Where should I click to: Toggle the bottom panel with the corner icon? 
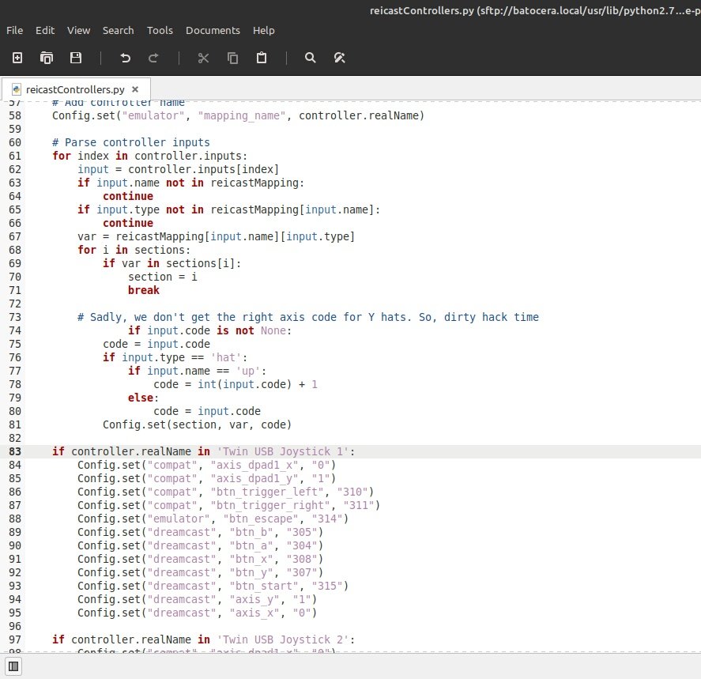click(12, 668)
